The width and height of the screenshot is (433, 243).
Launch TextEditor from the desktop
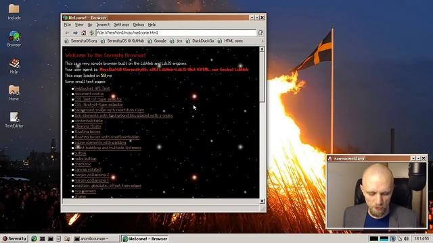pyautogui.click(x=14, y=120)
